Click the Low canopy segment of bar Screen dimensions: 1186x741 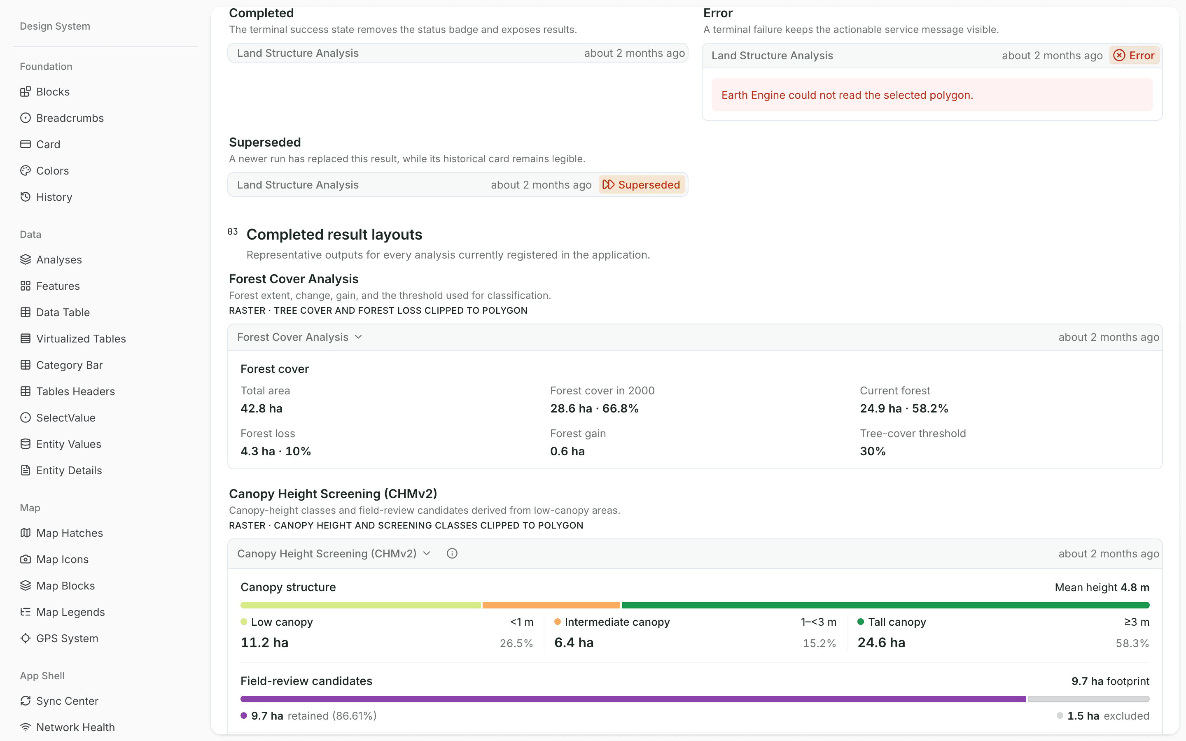click(x=361, y=605)
